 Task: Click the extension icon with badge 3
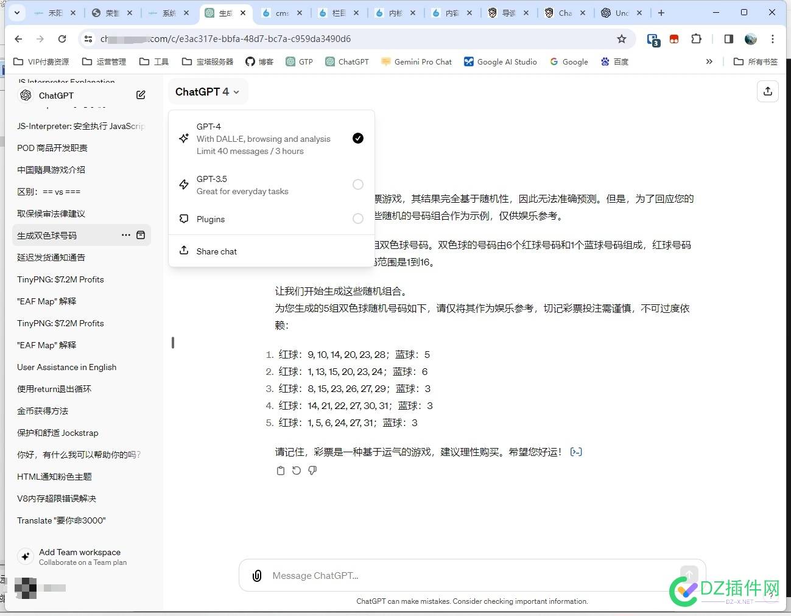point(653,40)
